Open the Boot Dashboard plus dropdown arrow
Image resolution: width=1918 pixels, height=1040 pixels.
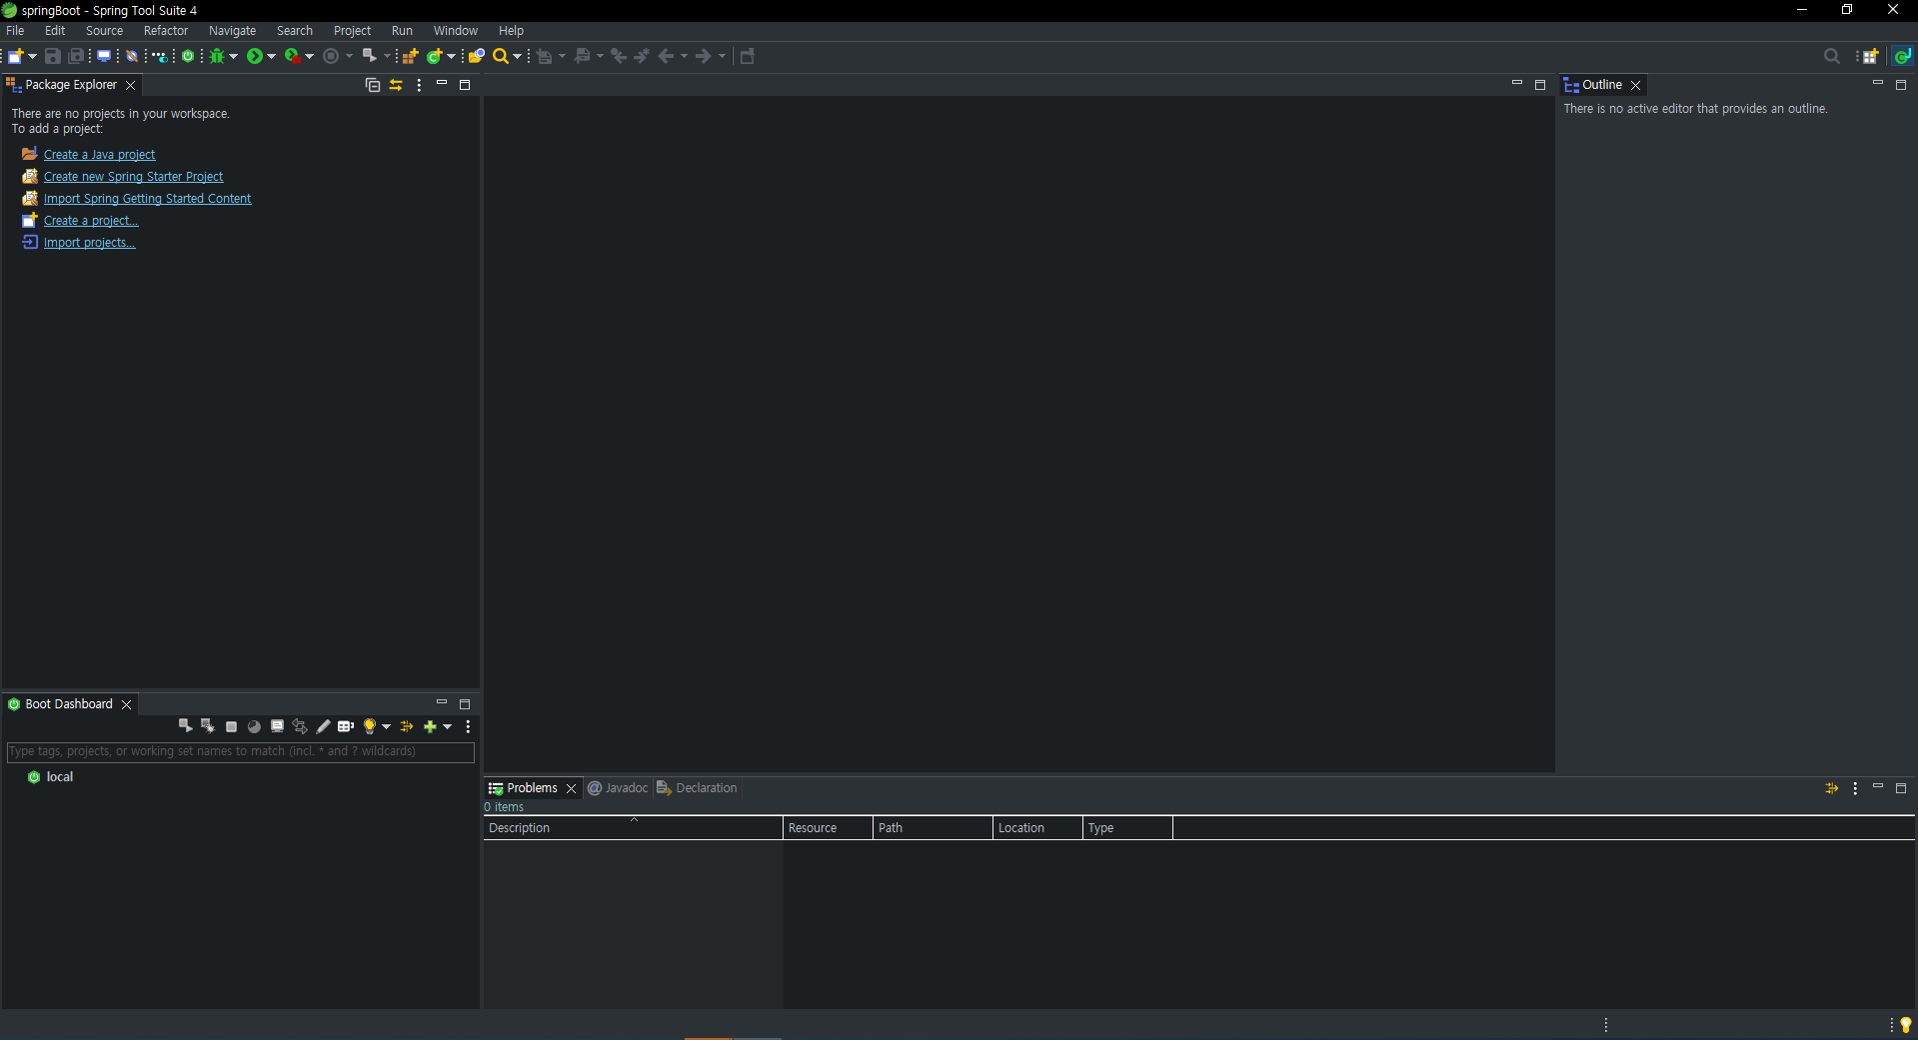click(x=447, y=726)
